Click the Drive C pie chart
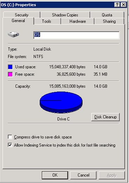Viewport: 129px width, 183px height. pyautogui.click(x=61, y=103)
